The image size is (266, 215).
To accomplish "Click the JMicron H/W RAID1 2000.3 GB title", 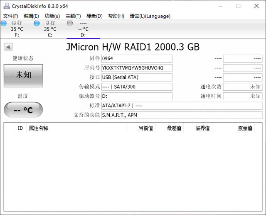I will click(x=133, y=47).
